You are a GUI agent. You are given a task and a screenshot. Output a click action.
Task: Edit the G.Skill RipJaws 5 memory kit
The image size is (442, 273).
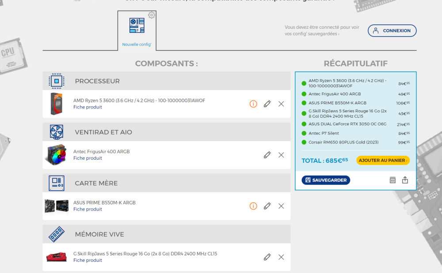(267, 257)
